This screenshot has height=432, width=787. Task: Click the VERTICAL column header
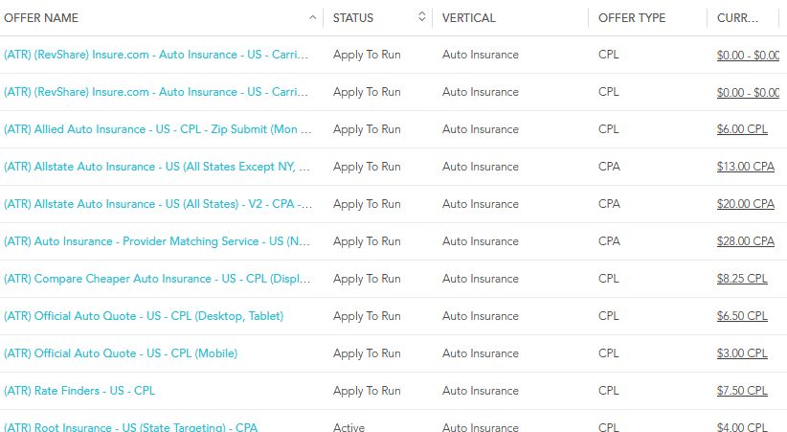coord(468,18)
